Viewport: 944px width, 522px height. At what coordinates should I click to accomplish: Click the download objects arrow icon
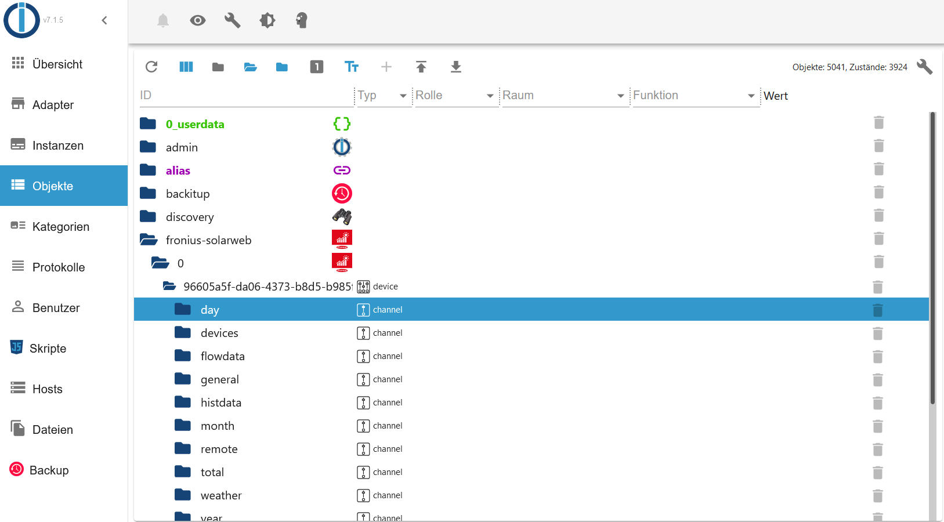coord(456,67)
